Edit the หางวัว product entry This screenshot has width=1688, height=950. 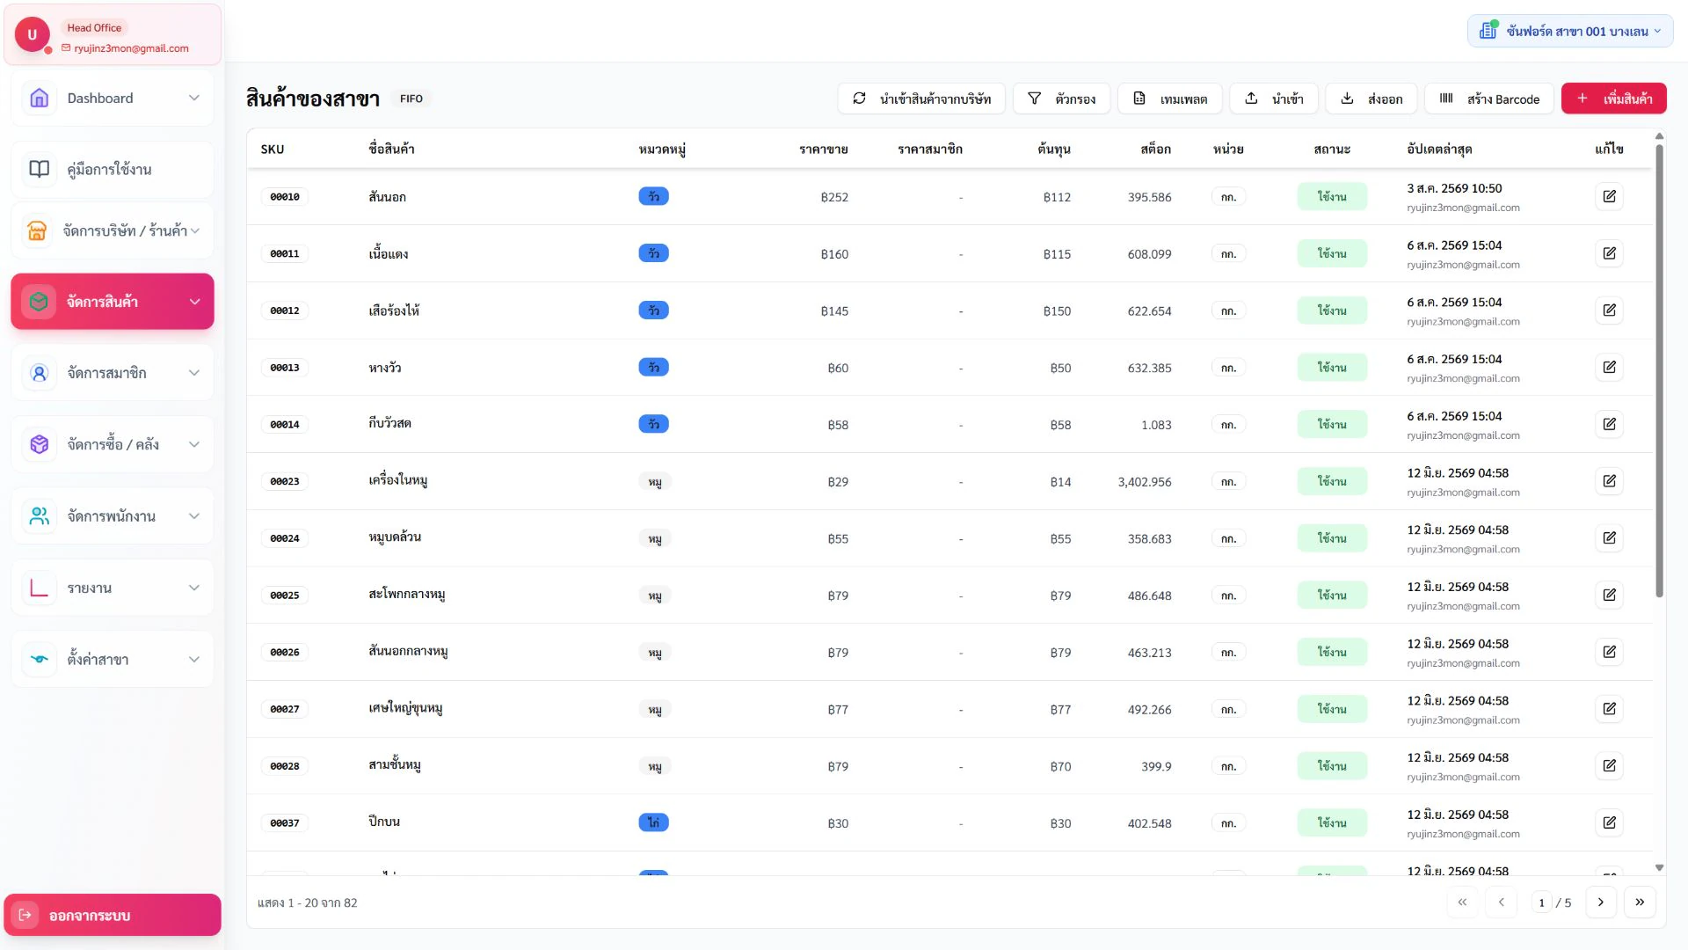coord(1609,367)
